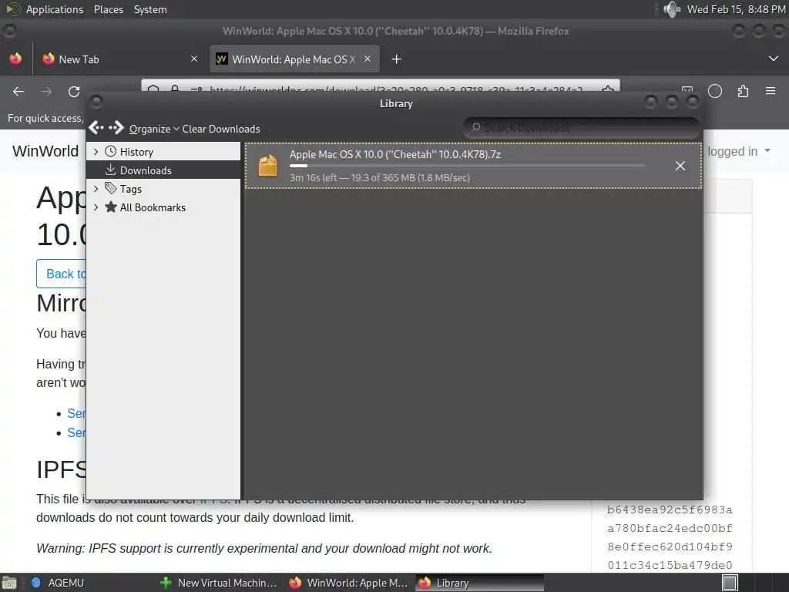Reload the current page
The width and height of the screenshot is (789, 592).
(x=74, y=92)
